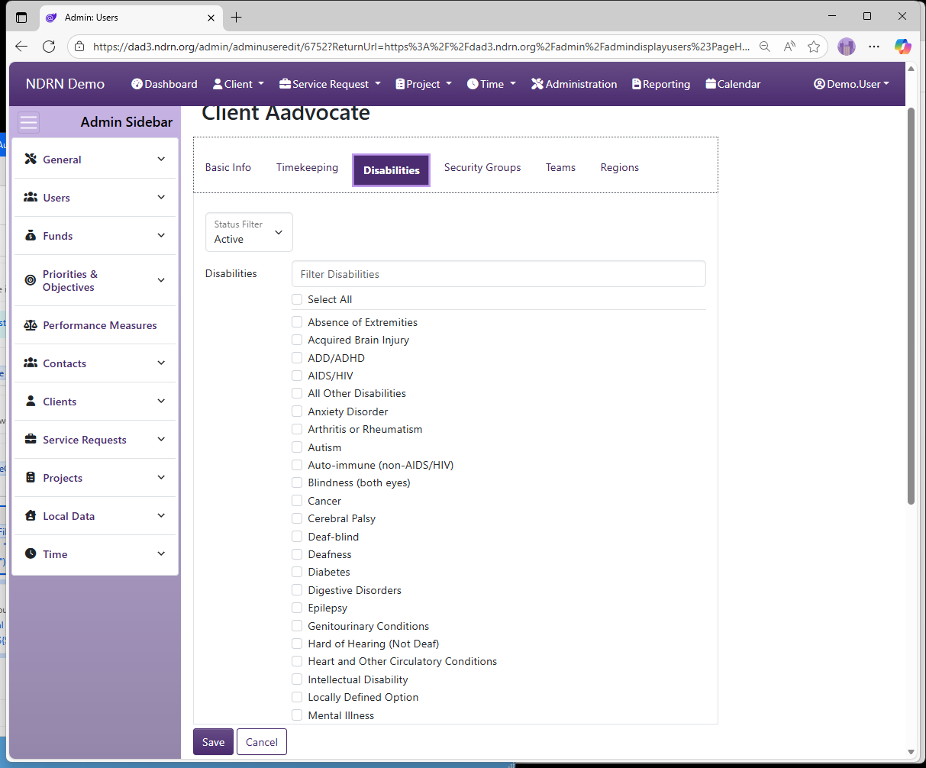Check the Epilepsy checkbox
Viewport: 926px width, 768px height.
(297, 608)
